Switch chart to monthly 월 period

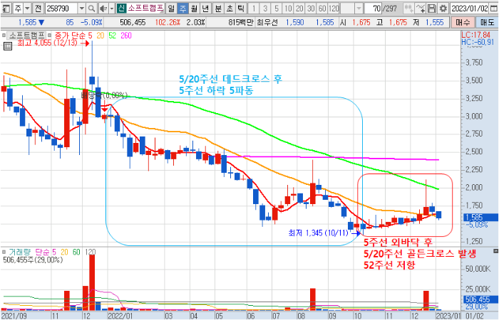[x=194, y=8]
